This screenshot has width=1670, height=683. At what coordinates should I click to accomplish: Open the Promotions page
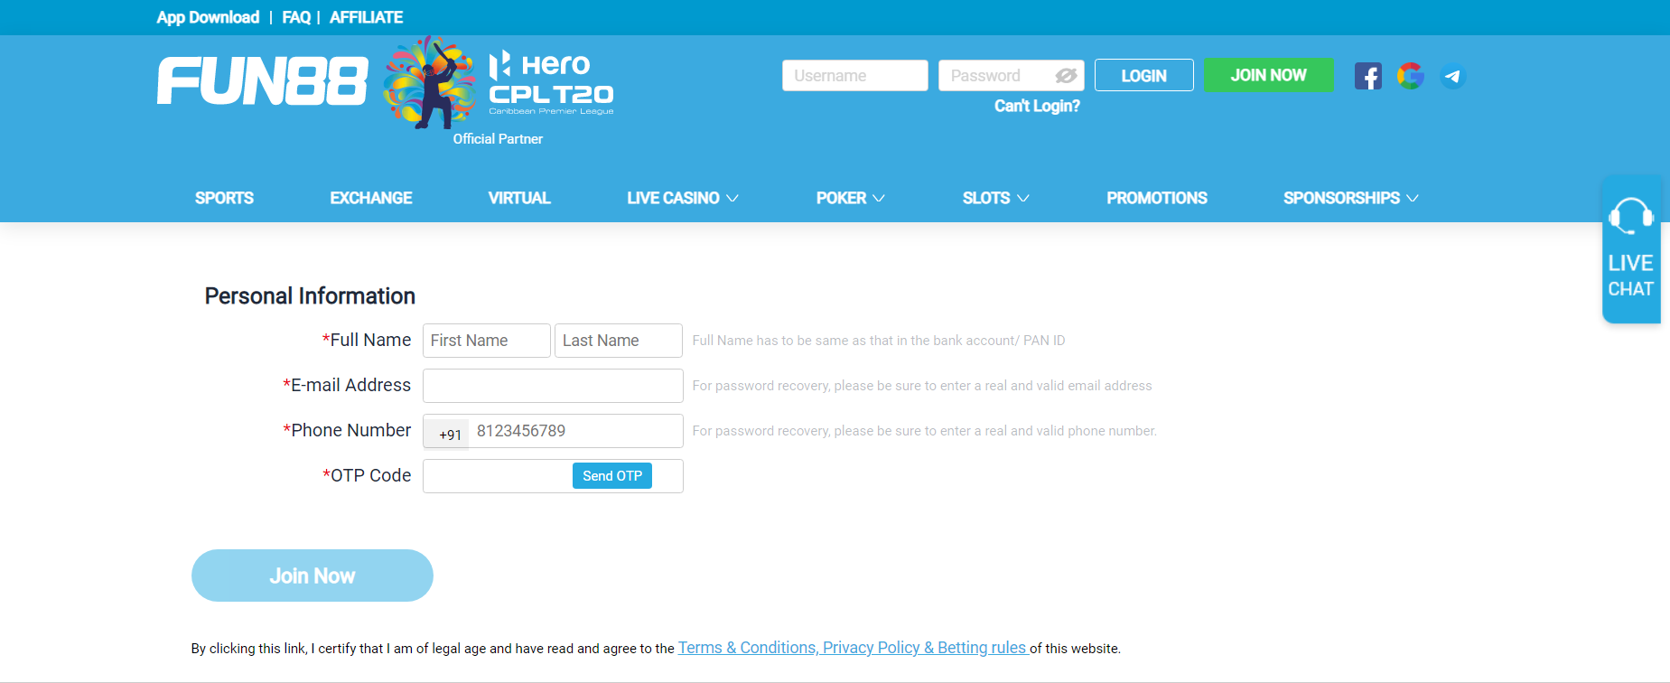(x=1156, y=198)
